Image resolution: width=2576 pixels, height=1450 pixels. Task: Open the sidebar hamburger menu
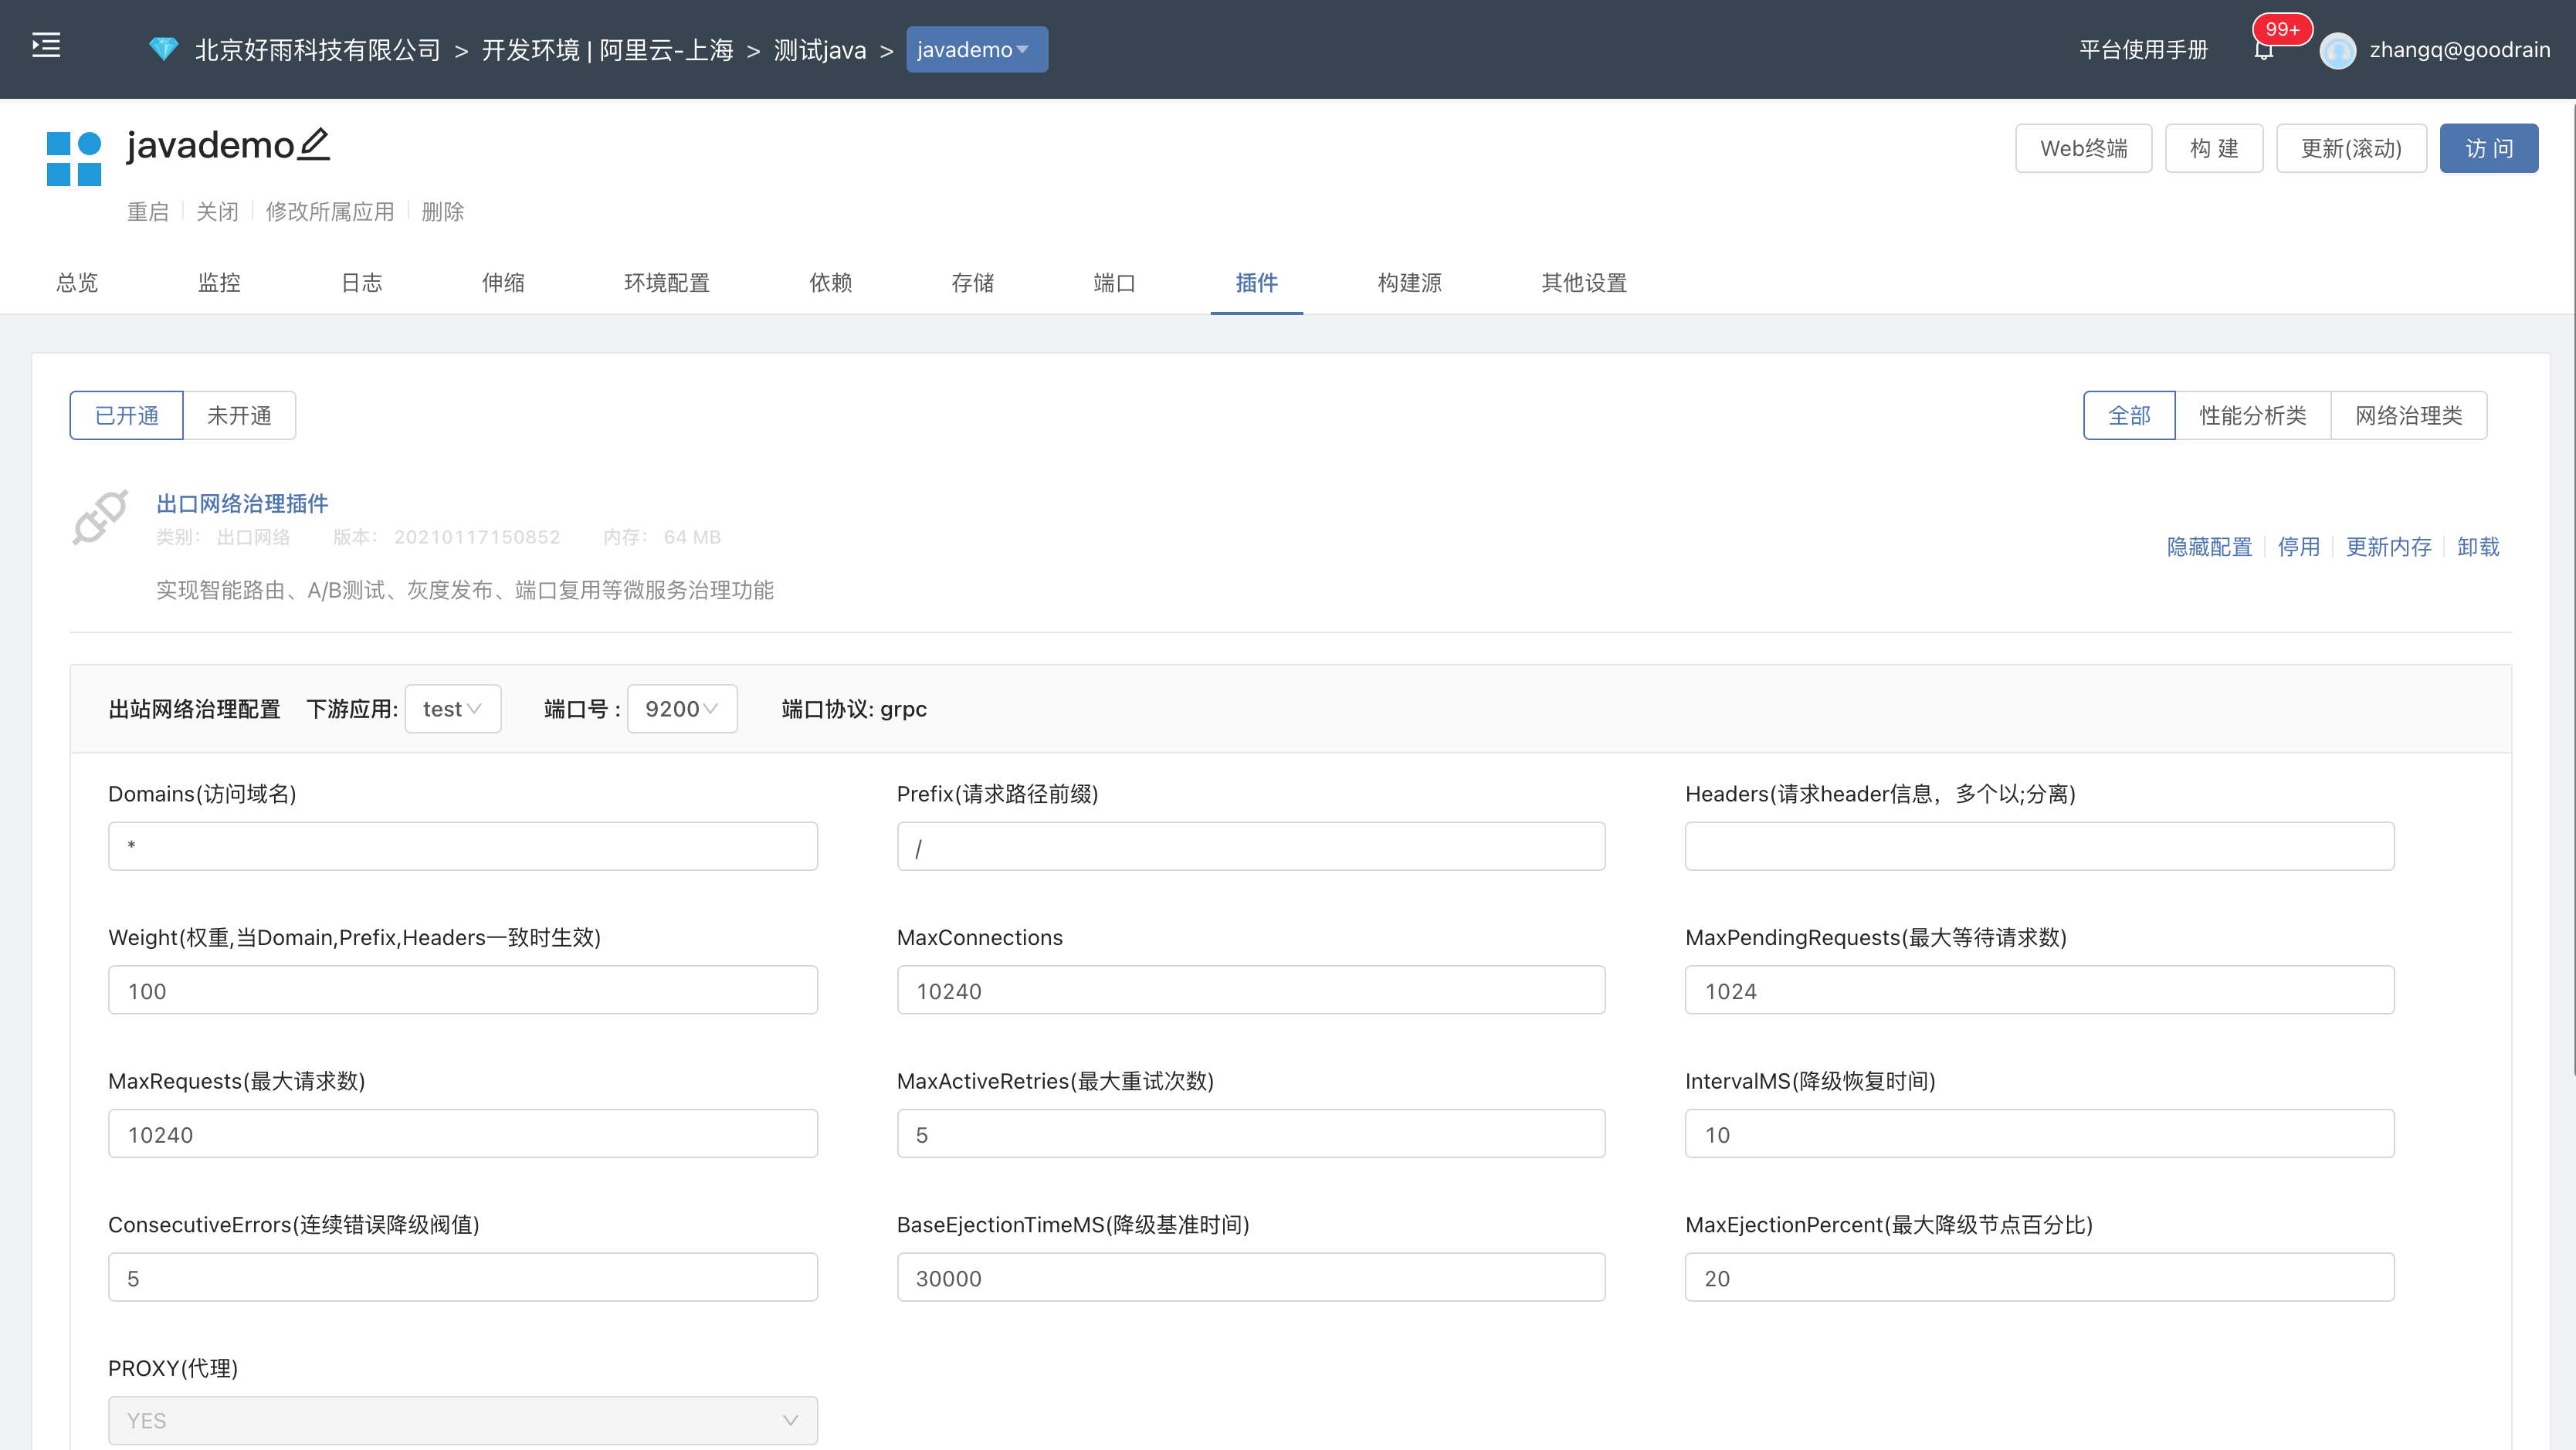[45, 45]
